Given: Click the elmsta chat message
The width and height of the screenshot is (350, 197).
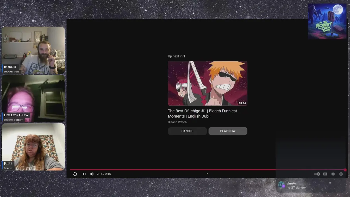Looking at the screenshot, I should point(296,188).
